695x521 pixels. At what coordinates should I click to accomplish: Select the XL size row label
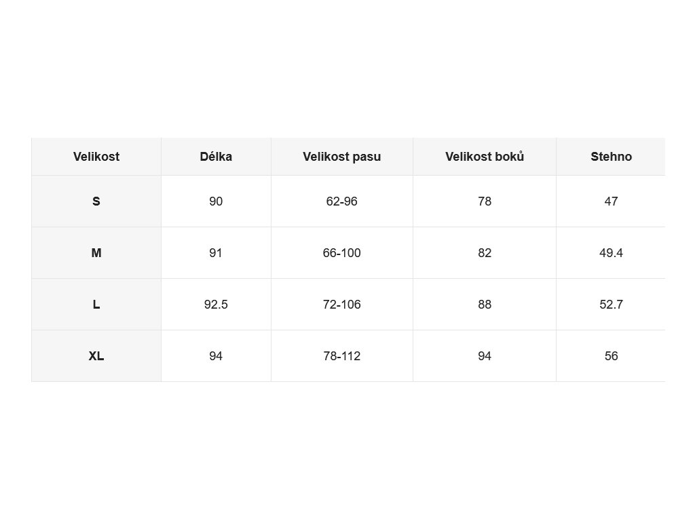(96, 355)
